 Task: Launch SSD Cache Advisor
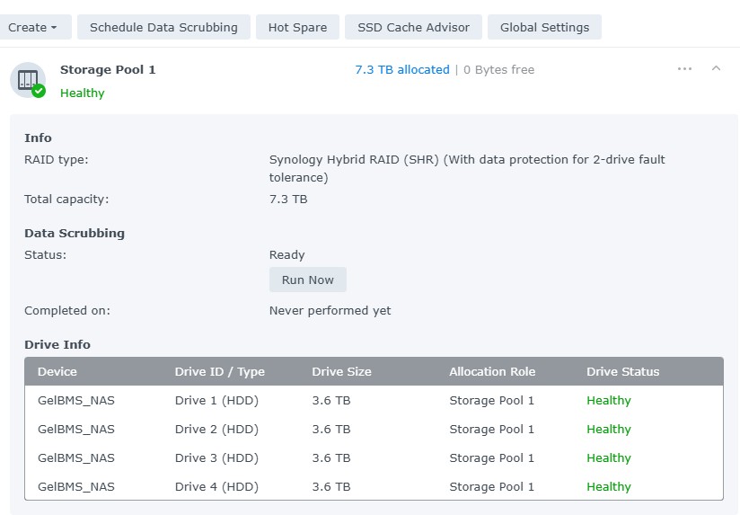click(413, 27)
